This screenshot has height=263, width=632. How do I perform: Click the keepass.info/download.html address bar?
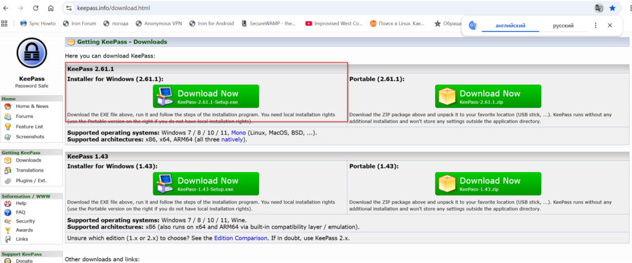(x=112, y=8)
